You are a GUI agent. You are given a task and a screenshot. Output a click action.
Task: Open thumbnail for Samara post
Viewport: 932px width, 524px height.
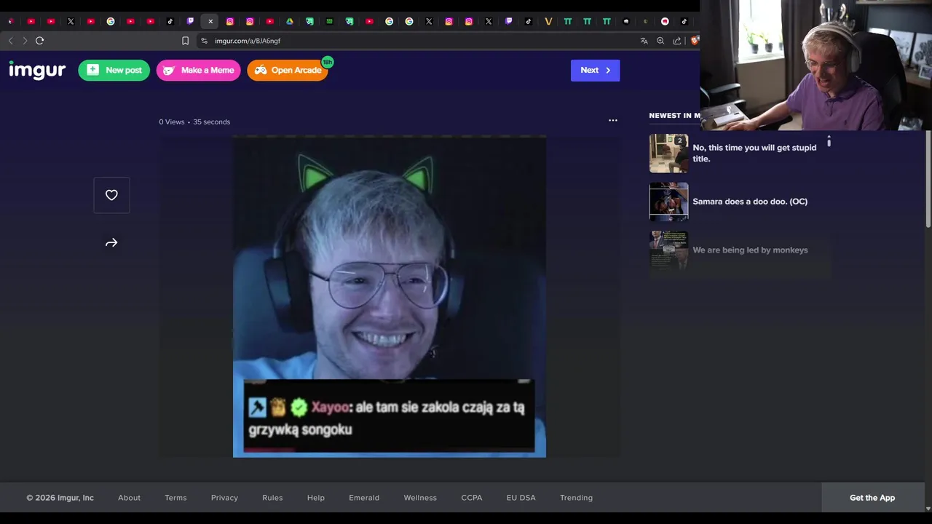(668, 202)
